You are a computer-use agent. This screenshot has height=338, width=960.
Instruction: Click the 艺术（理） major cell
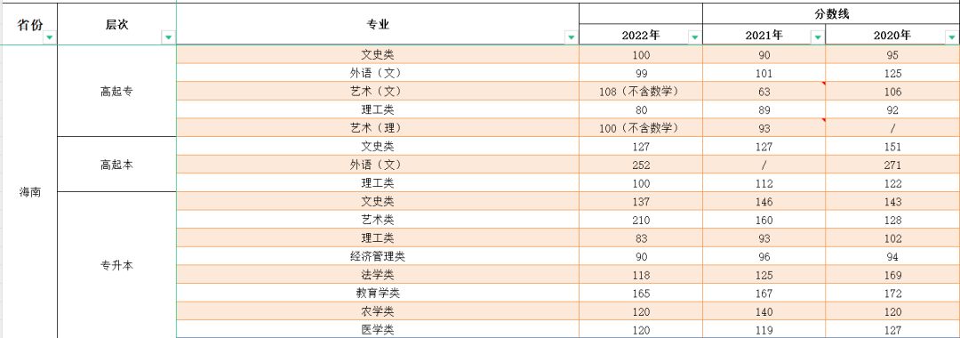click(378, 128)
